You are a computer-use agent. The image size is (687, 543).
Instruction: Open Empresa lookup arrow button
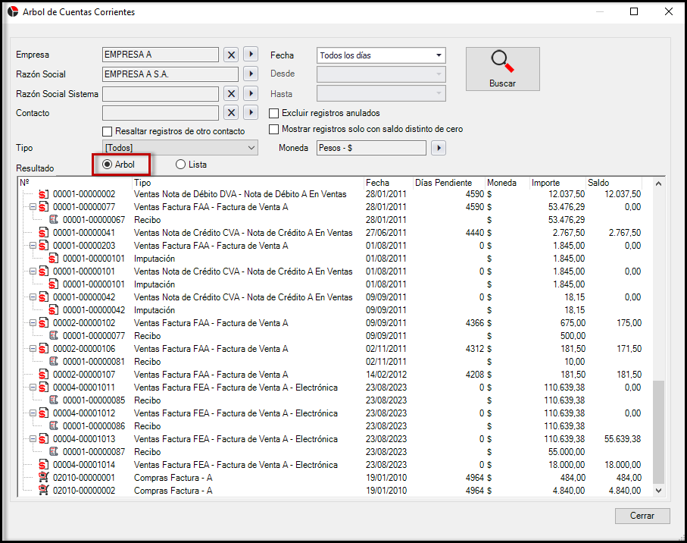click(x=251, y=55)
